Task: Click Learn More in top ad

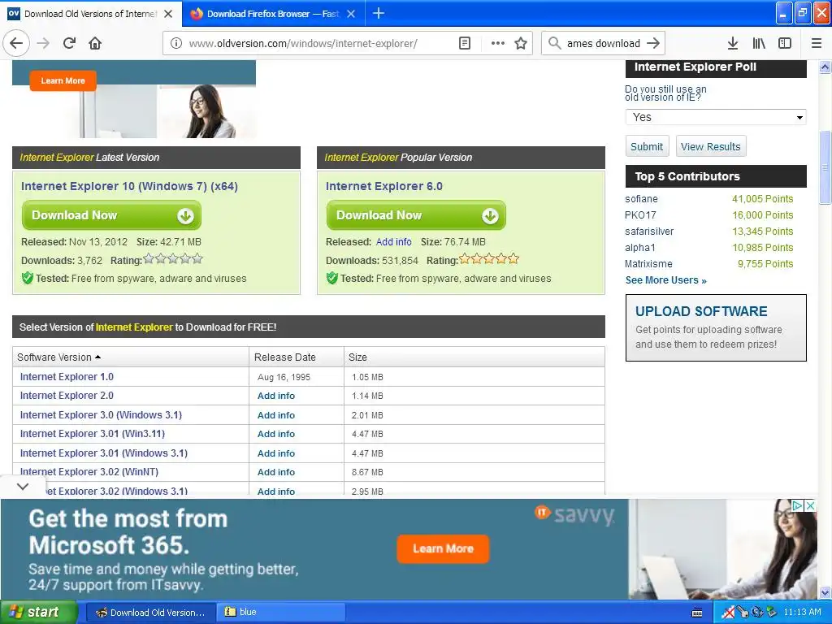Action: coord(63,80)
